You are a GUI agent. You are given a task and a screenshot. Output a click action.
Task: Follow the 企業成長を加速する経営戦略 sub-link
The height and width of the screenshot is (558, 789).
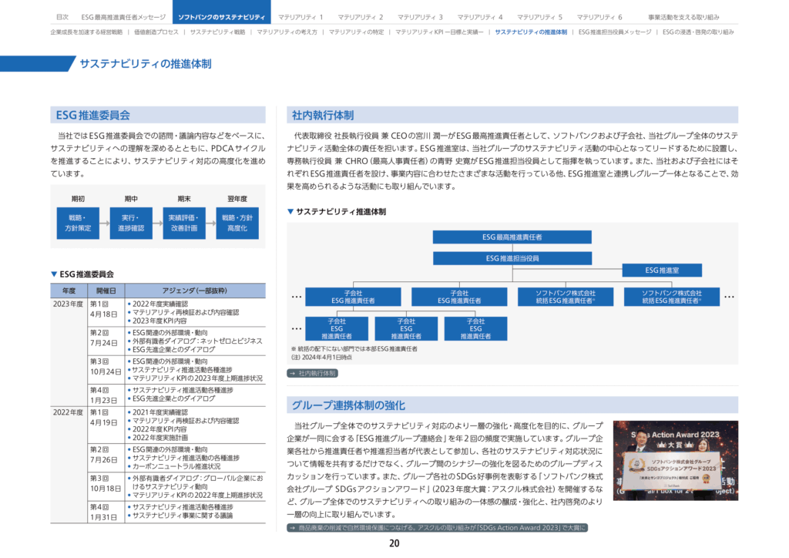(86, 32)
